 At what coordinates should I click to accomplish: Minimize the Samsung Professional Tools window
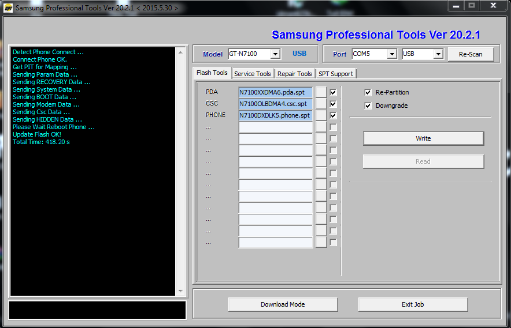[x=456, y=6]
